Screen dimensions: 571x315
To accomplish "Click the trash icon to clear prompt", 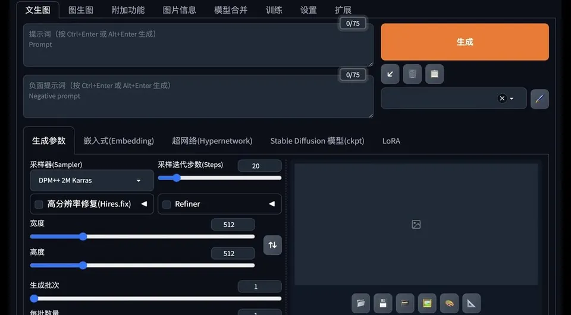I will coord(412,74).
